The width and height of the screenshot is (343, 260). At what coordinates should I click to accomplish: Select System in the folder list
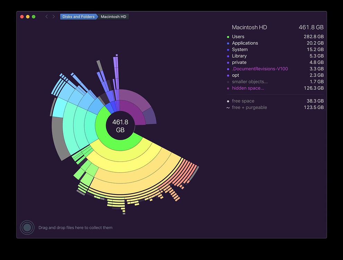click(x=275, y=50)
